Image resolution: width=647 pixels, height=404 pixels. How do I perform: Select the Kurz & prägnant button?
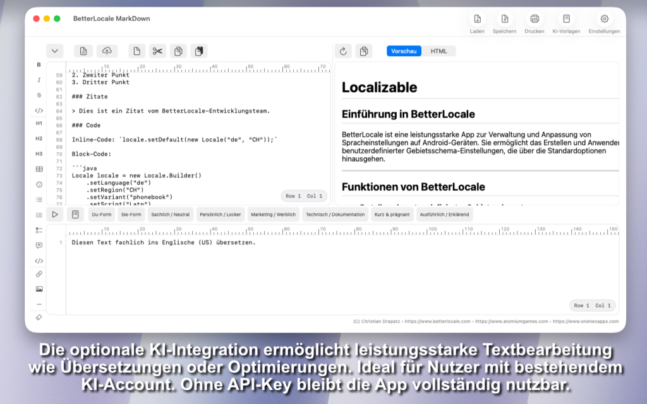(x=392, y=215)
